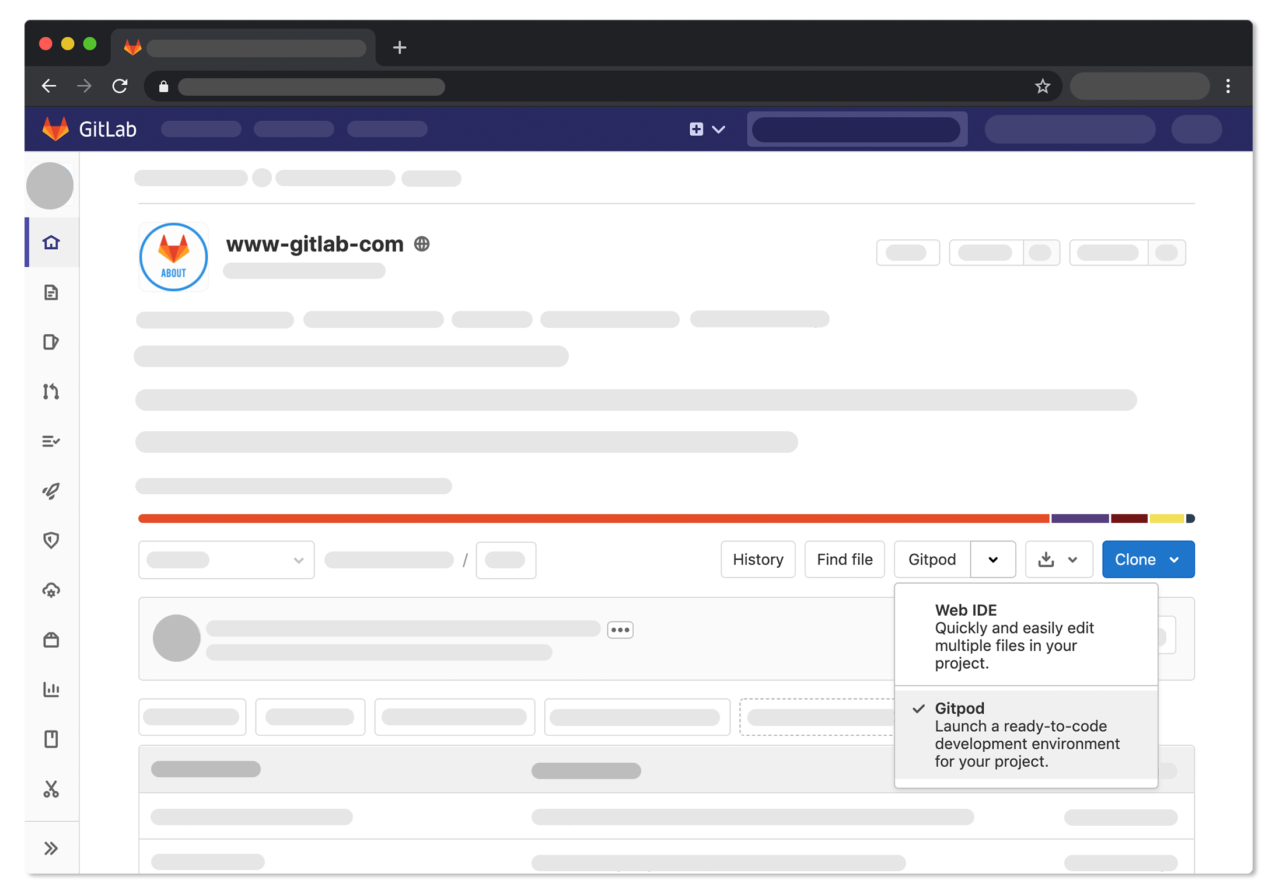The width and height of the screenshot is (1276, 894).
Task: Open the CI/CD rocket icon in the sidebar
Action: click(x=51, y=491)
